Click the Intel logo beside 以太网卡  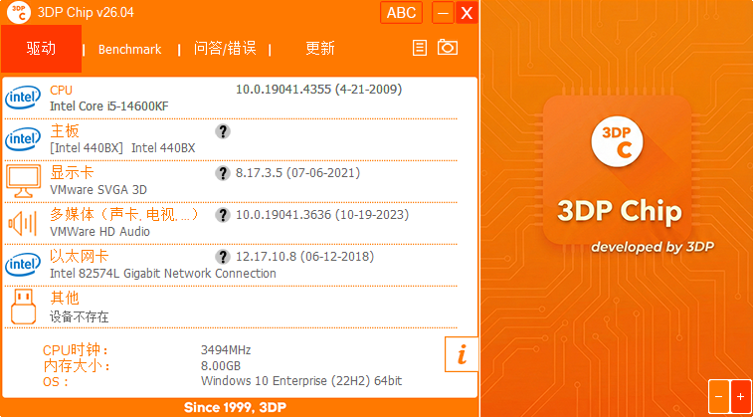pos(23,265)
